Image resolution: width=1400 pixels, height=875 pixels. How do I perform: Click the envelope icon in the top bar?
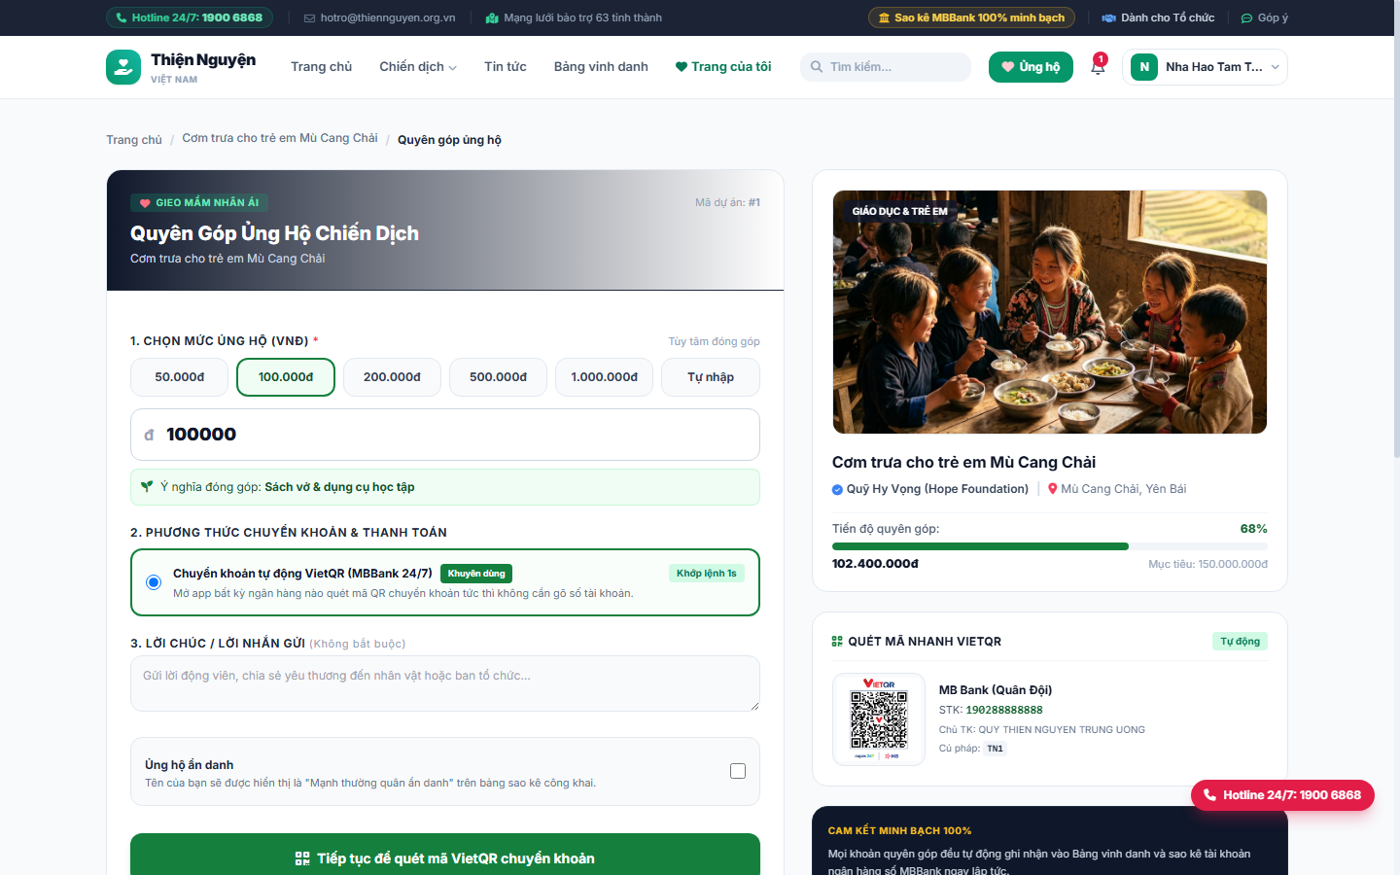310,17
